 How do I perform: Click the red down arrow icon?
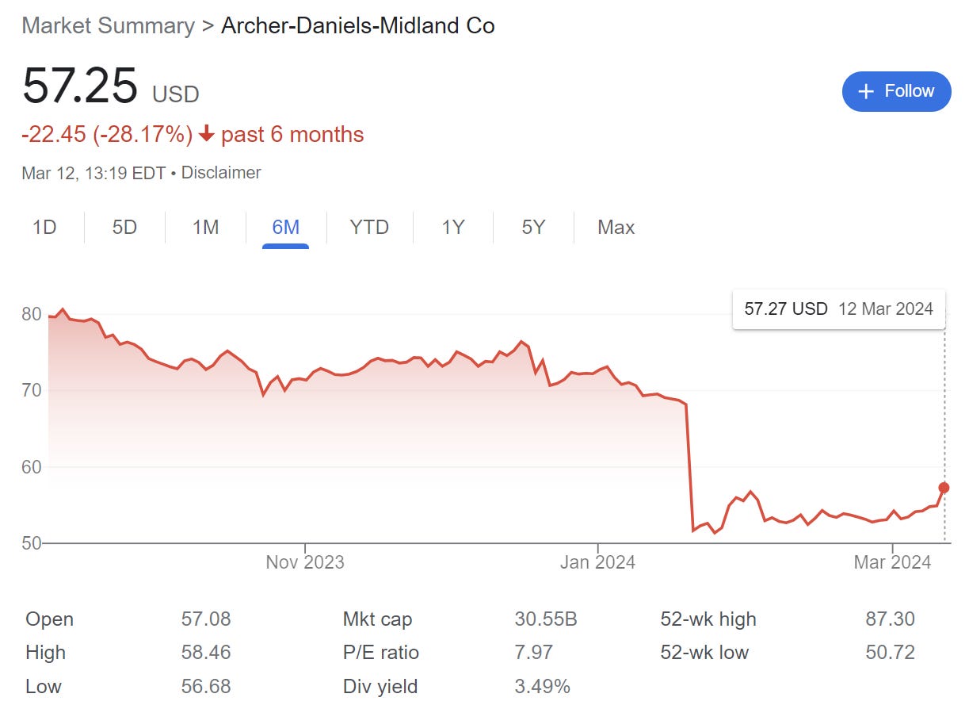(207, 135)
